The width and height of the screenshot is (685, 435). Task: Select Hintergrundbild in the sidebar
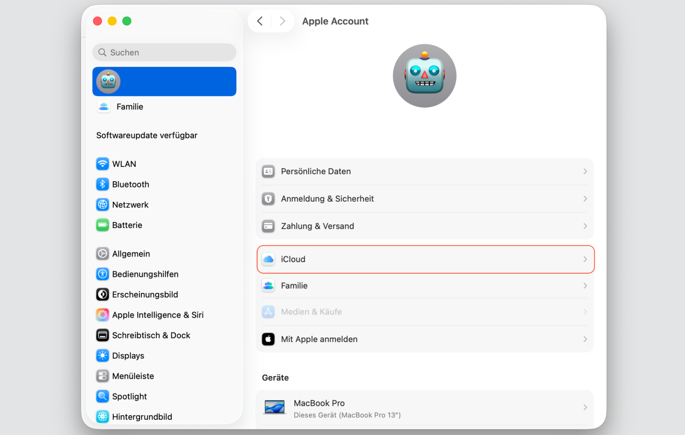tap(164, 417)
